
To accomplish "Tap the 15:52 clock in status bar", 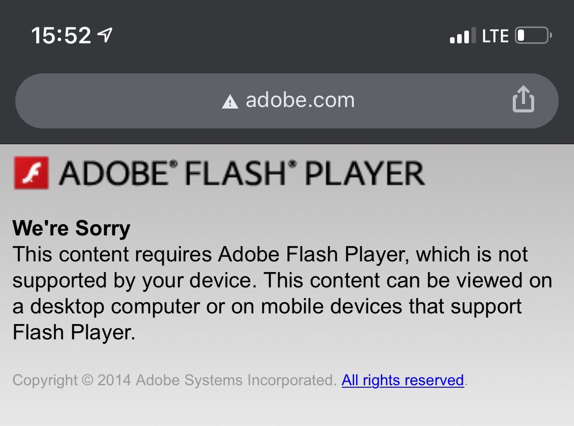I will click(x=61, y=36).
